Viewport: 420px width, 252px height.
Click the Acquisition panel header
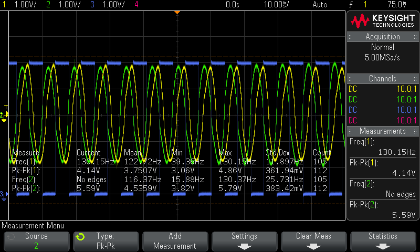pos(383,37)
